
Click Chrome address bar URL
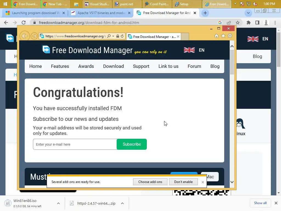tap(89, 23)
